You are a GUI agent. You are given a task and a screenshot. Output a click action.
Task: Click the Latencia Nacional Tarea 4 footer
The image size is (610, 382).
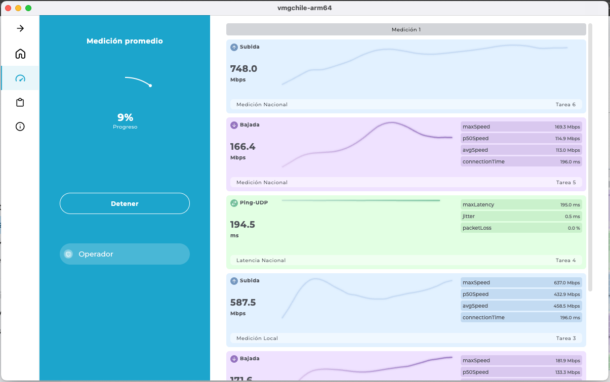coord(406,260)
